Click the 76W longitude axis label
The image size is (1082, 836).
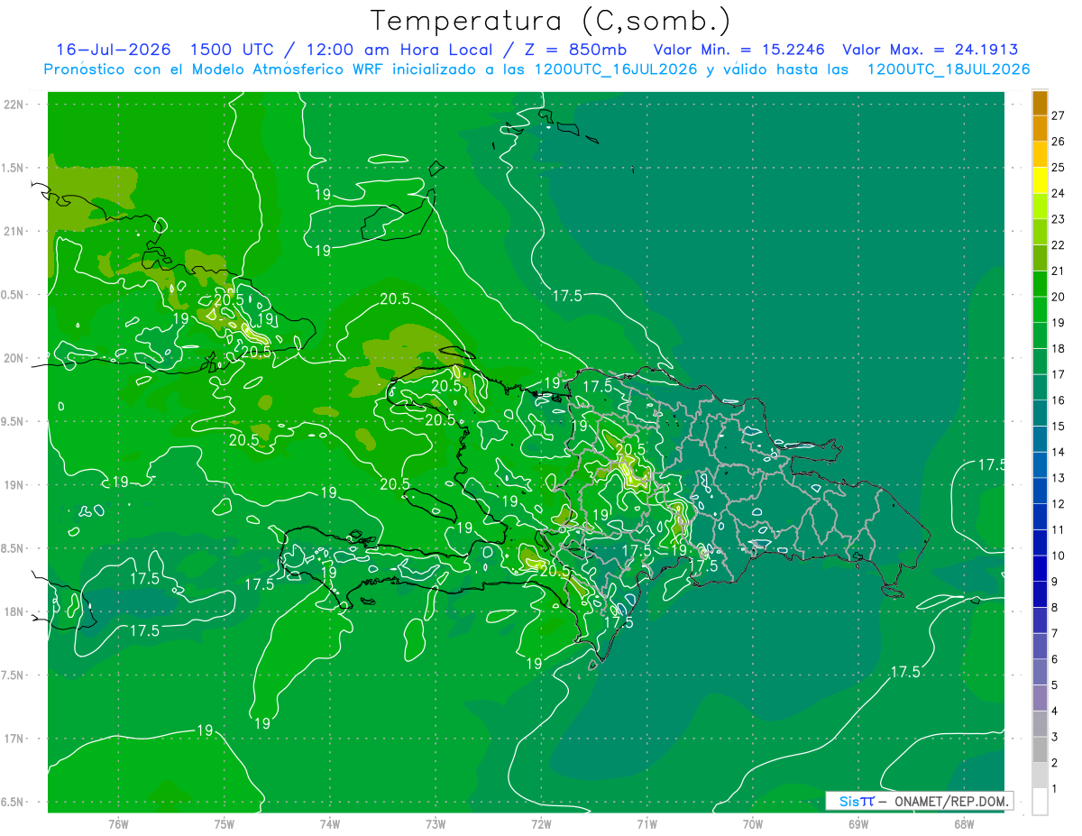(x=118, y=824)
